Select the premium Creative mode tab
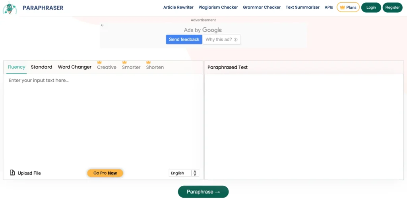 point(107,67)
